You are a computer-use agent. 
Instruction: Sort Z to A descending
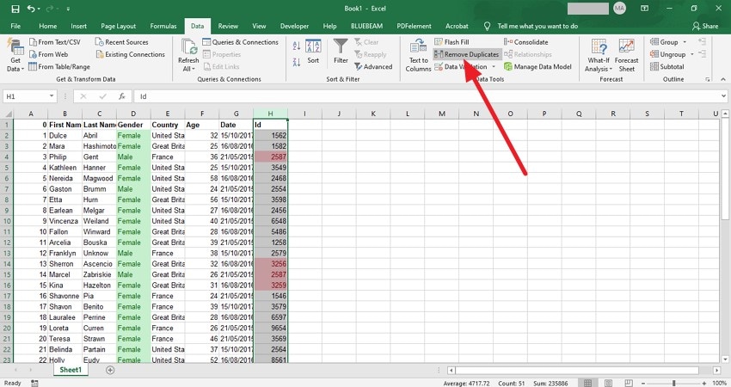pyautogui.click(x=297, y=62)
